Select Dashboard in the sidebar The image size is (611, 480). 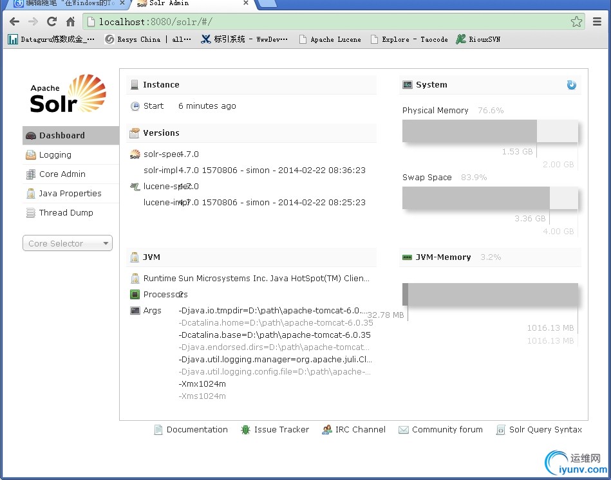point(71,136)
